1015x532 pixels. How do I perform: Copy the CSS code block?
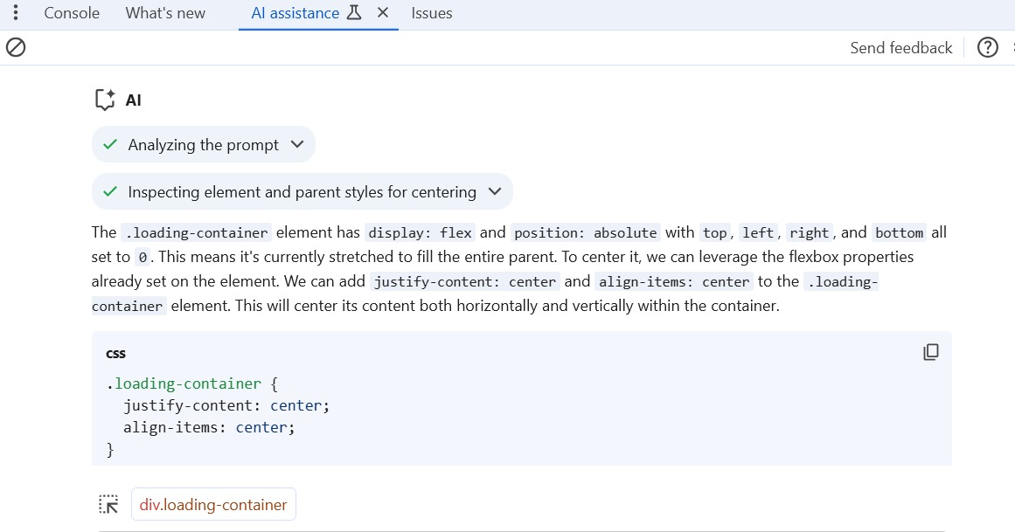pyautogui.click(x=931, y=352)
